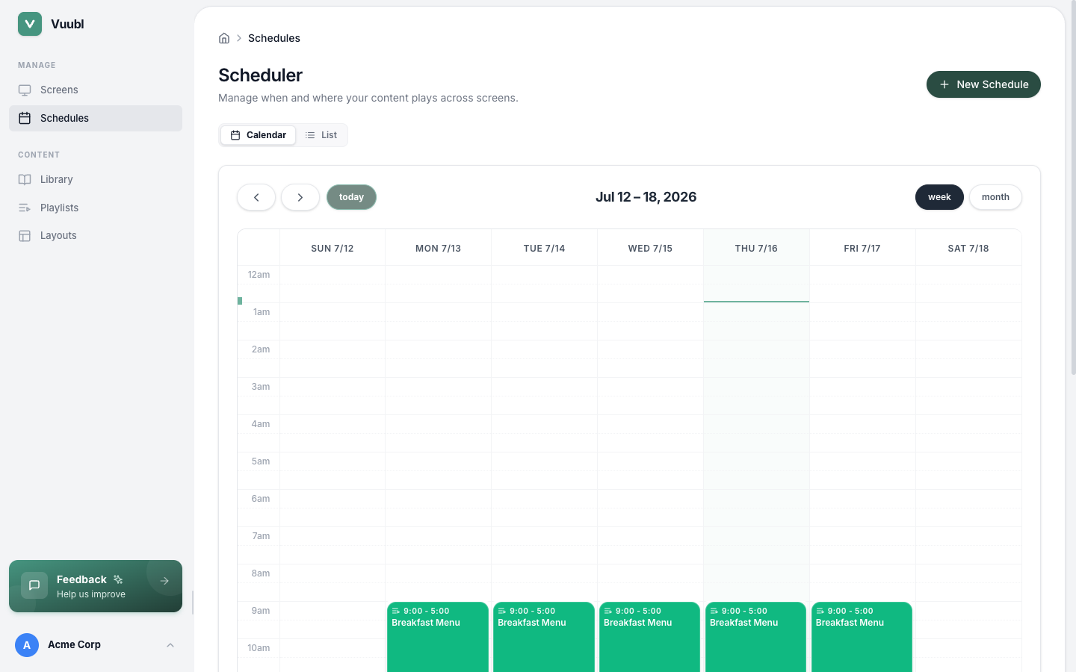This screenshot has height=672, width=1076.
Task: Click the THU 7/16 column header
Action: 756,248
